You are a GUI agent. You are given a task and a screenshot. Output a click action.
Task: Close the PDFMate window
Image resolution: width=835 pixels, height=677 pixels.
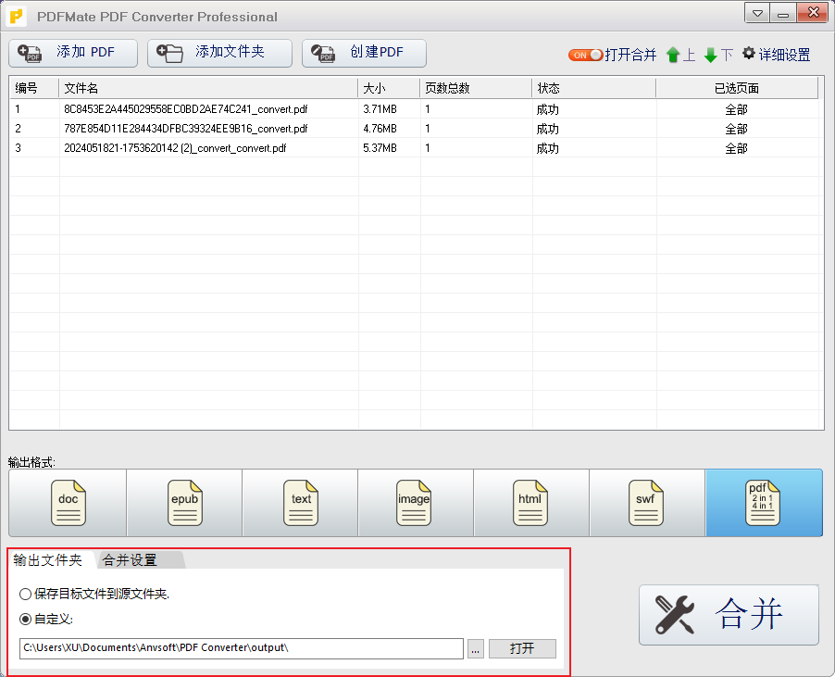[x=813, y=13]
